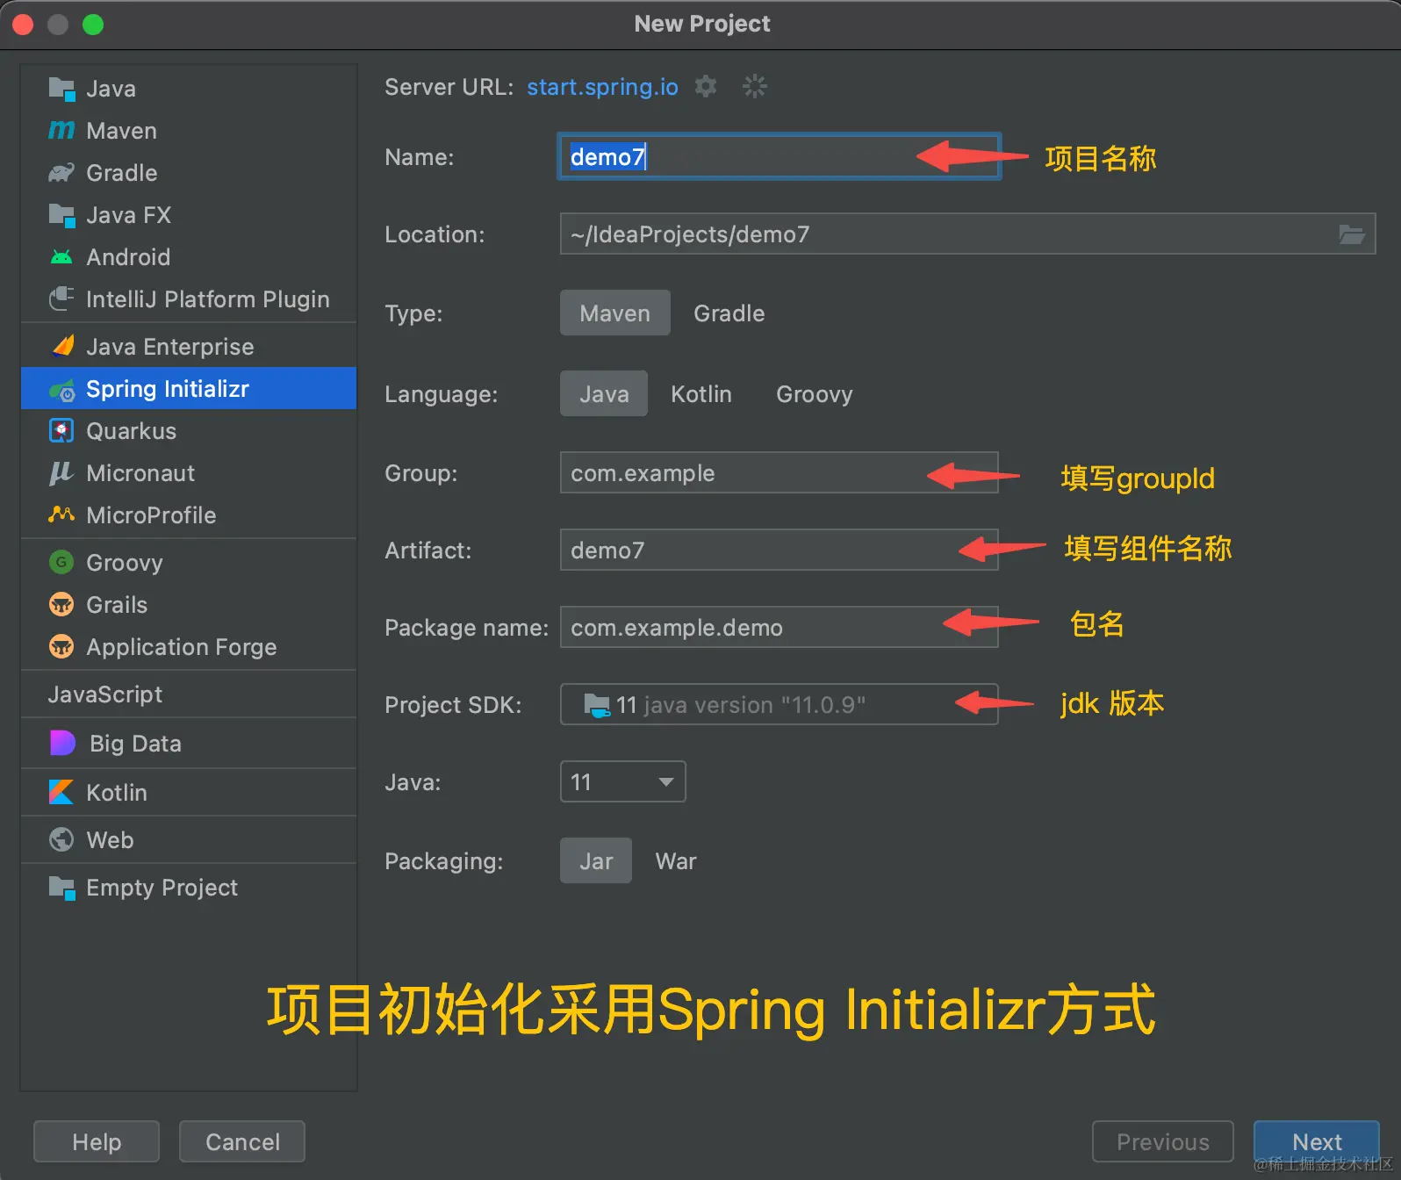Click the Micronaut mu icon

point(61,473)
